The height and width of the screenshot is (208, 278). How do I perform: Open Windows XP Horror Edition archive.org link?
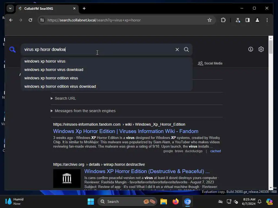147,171
